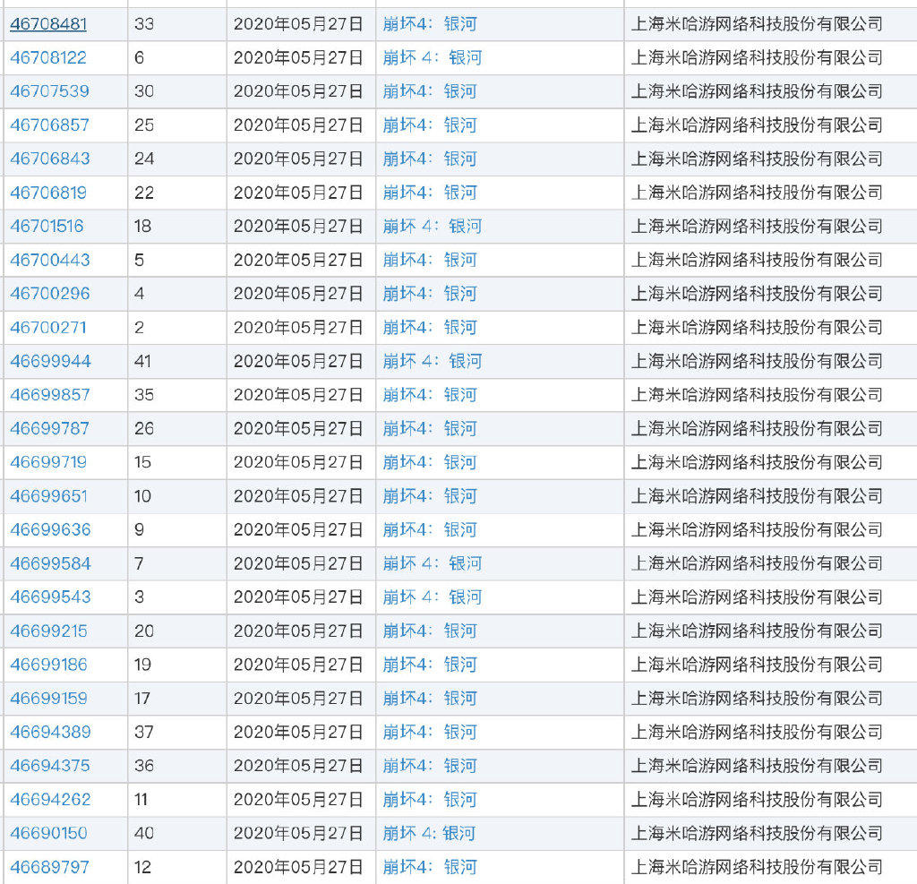Click trademark name in row 46707539
This screenshot has width=917, height=884.
tap(430, 91)
